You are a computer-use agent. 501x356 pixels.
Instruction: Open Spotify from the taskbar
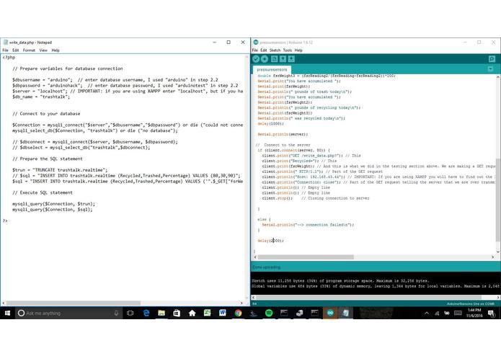[x=269, y=313]
